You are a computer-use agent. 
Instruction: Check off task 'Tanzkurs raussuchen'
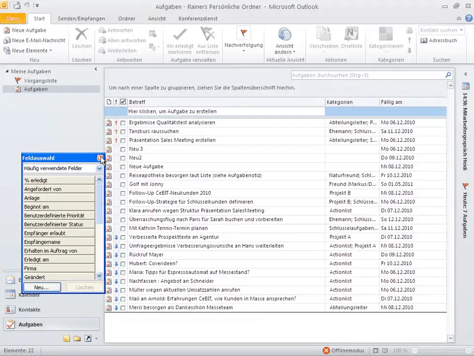click(x=123, y=132)
